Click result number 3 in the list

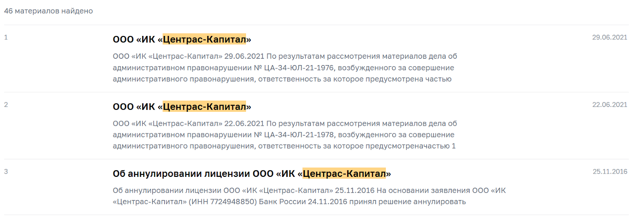[x=6, y=172]
